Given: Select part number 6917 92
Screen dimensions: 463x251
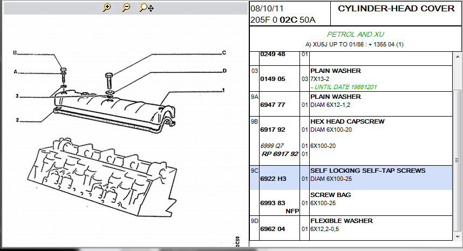Looking at the screenshot, I should [x=273, y=130].
